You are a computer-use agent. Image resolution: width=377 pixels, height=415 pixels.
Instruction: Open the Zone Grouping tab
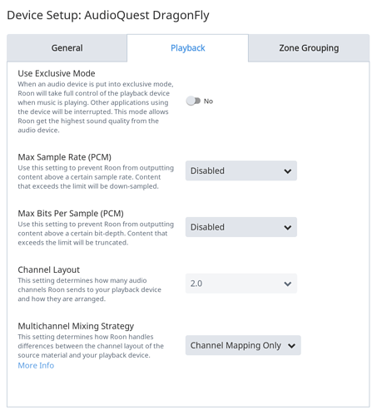click(x=309, y=48)
